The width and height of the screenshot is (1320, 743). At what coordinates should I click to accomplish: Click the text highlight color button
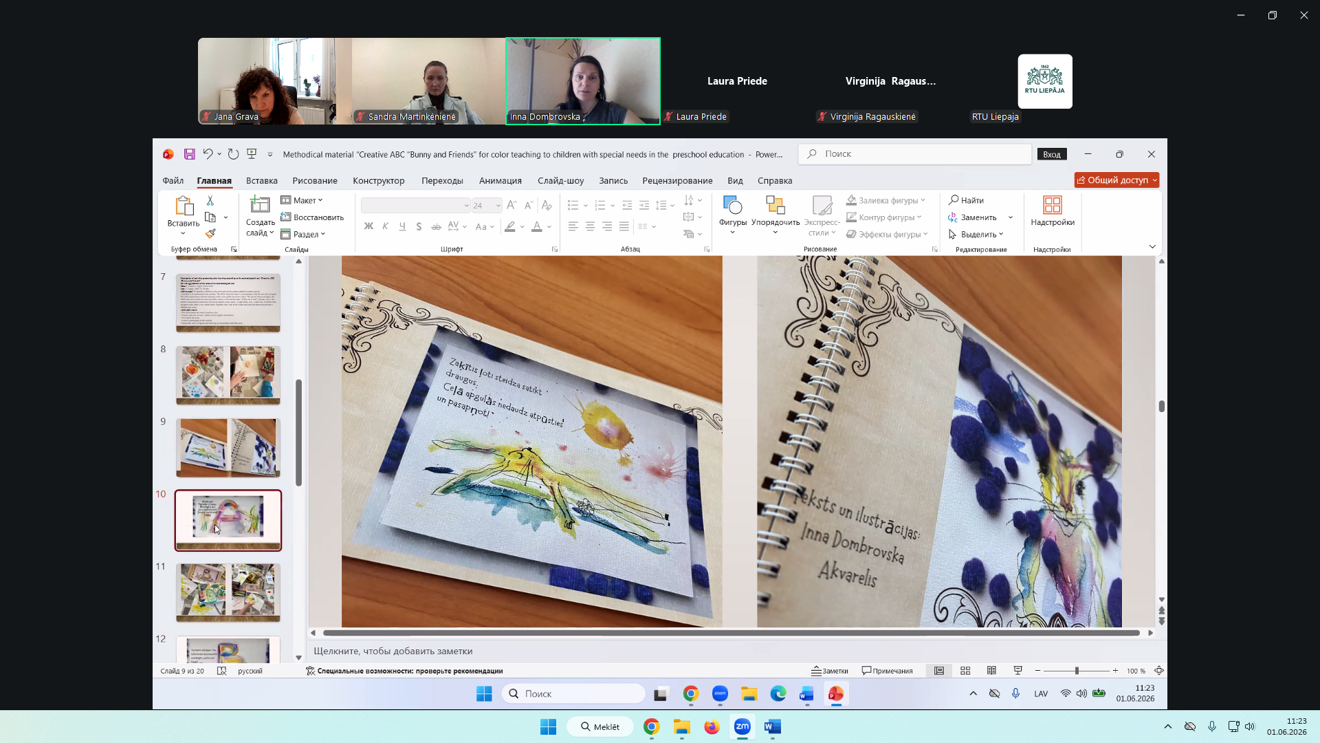pyautogui.click(x=510, y=226)
